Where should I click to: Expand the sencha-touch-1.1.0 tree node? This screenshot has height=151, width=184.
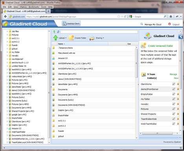7,63
